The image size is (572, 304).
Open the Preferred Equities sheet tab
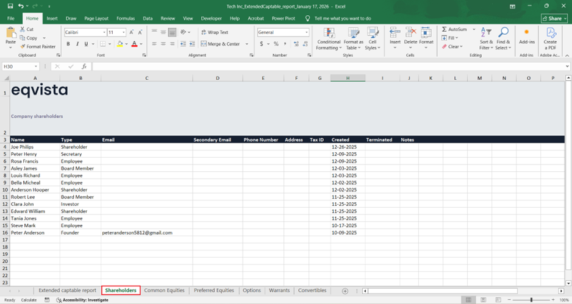pos(213,291)
